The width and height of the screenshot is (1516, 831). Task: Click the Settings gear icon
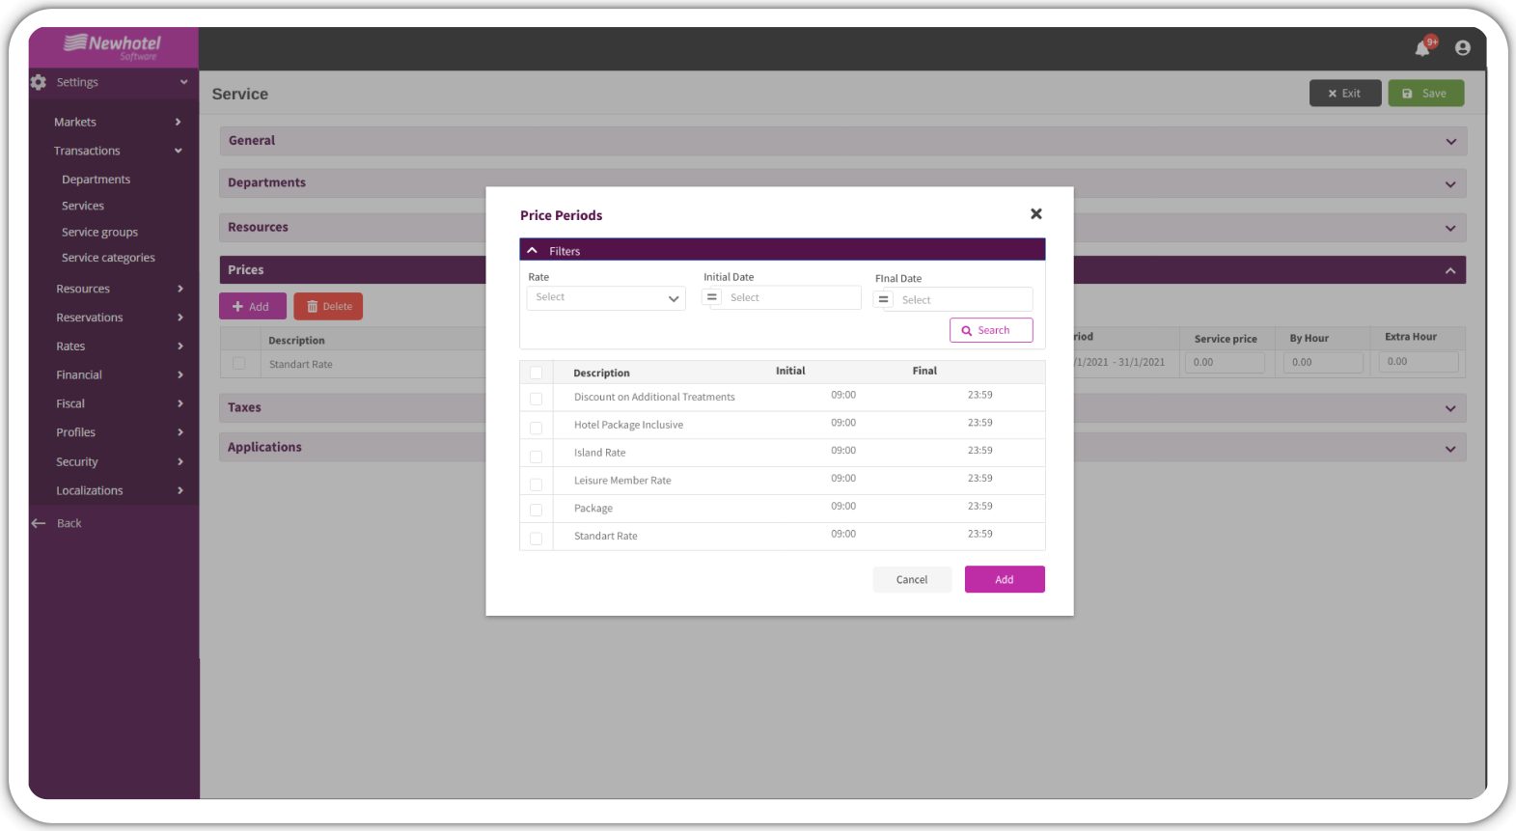point(39,82)
